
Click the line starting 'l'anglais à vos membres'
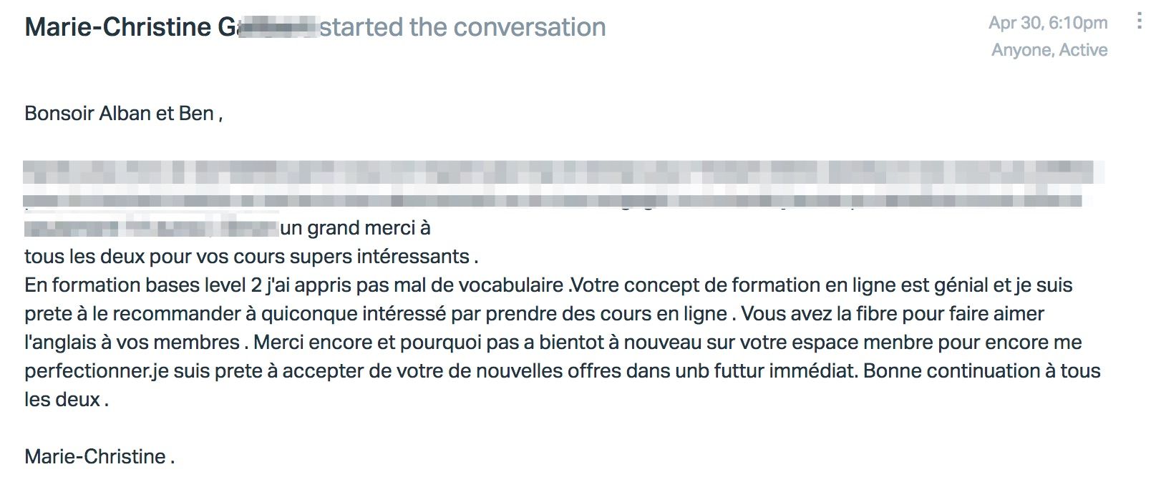[x=553, y=342]
